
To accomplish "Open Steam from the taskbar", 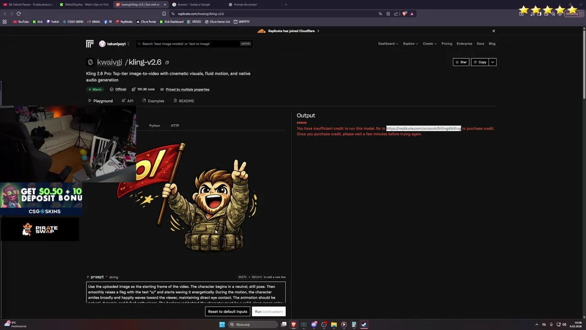I will [364, 324].
